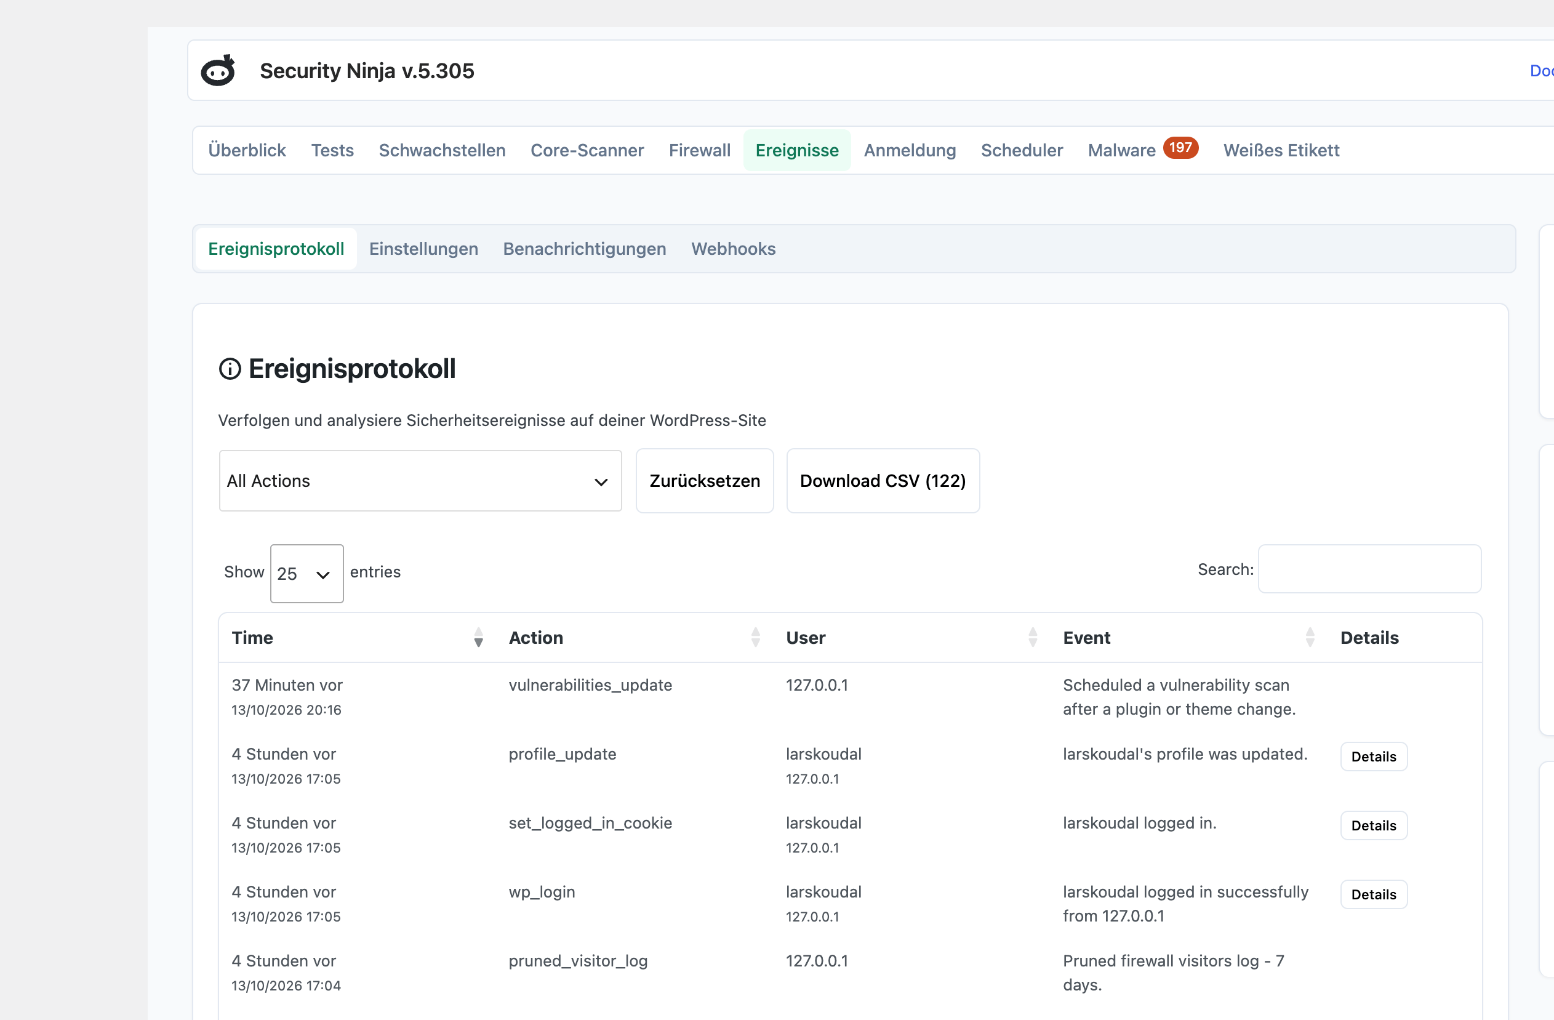Open the Core-Scanner tab
The image size is (1554, 1020).
(x=587, y=150)
